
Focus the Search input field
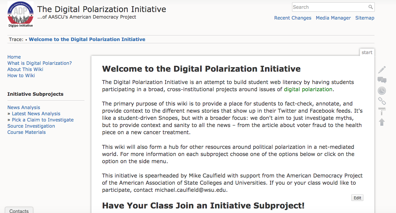coord(333,7)
